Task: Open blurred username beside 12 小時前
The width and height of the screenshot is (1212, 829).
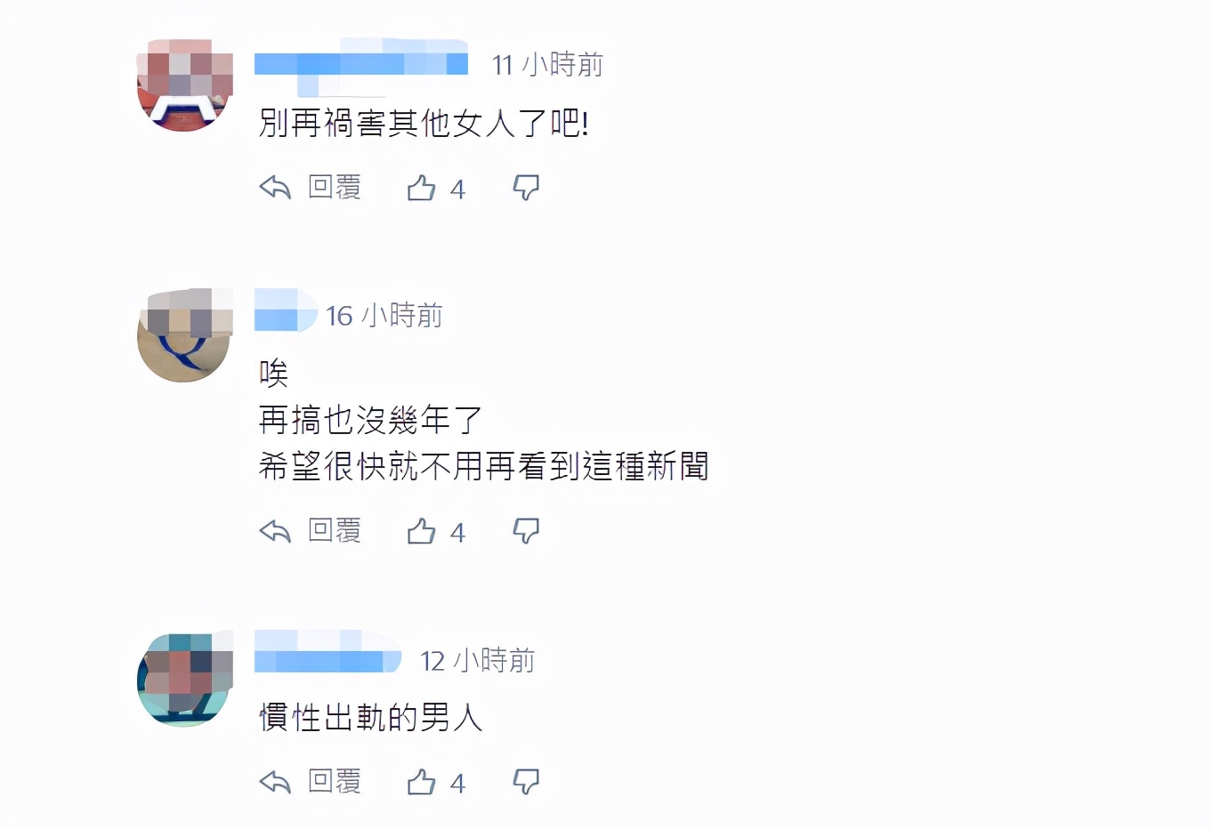Action: pyautogui.click(x=328, y=652)
